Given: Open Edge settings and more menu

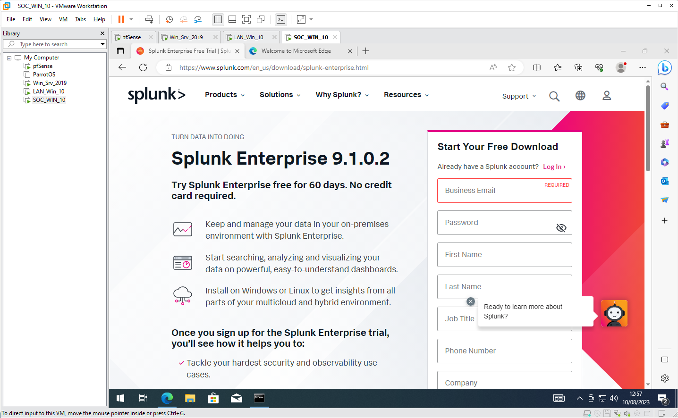Looking at the screenshot, I should [643, 67].
